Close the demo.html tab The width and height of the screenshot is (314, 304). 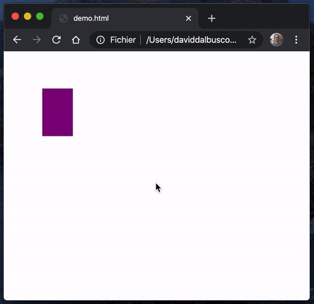188,18
